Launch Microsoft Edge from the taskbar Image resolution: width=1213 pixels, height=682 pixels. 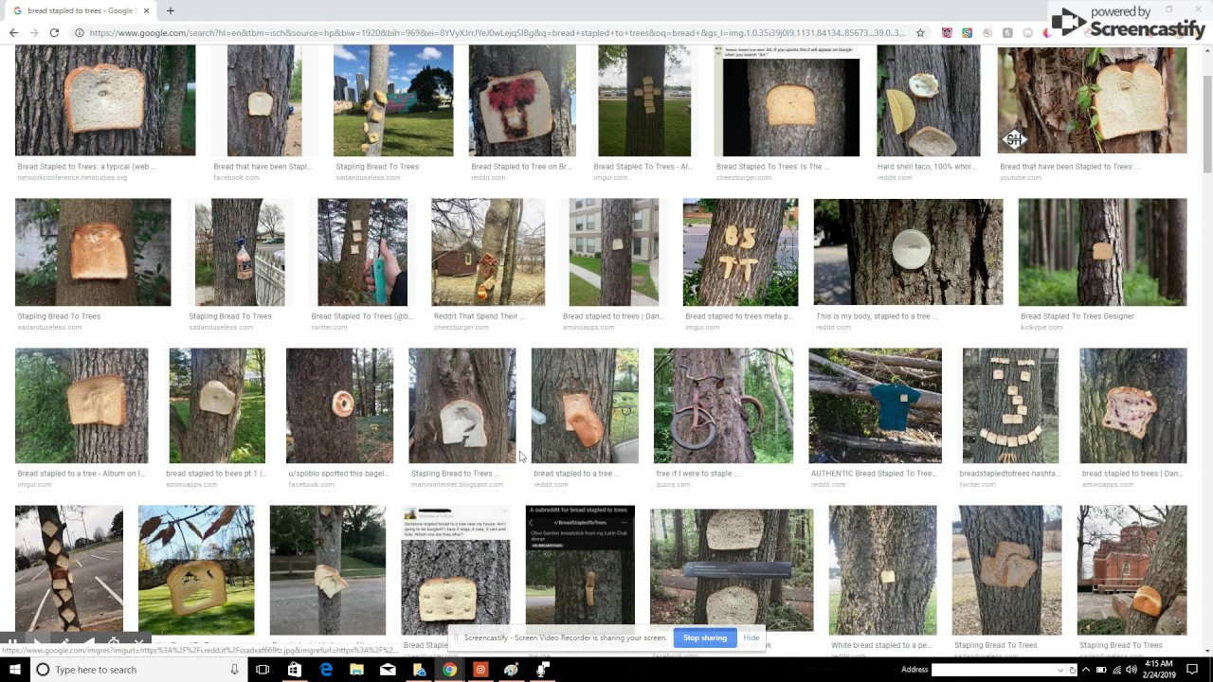[x=325, y=670]
